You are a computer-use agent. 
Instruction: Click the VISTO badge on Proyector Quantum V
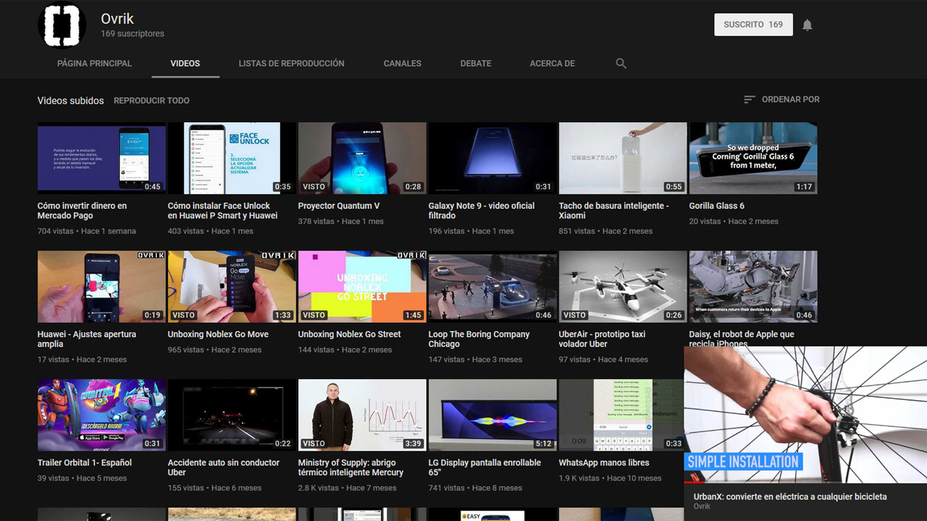314,187
